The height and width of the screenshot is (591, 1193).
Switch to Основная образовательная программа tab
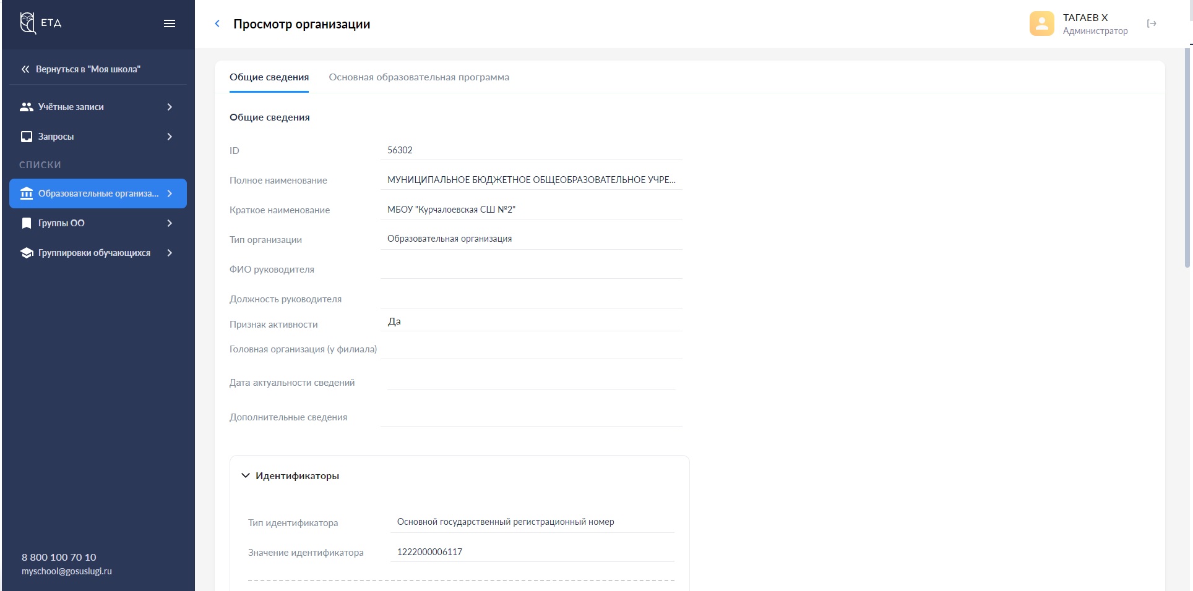click(x=419, y=77)
